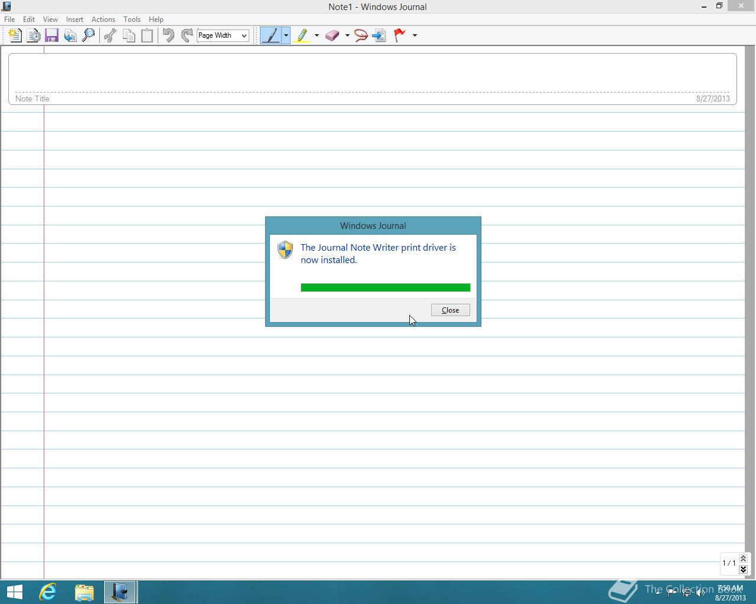756x604 pixels.
Task: Select the Highlighter tool
Action: tap(302, 35)
